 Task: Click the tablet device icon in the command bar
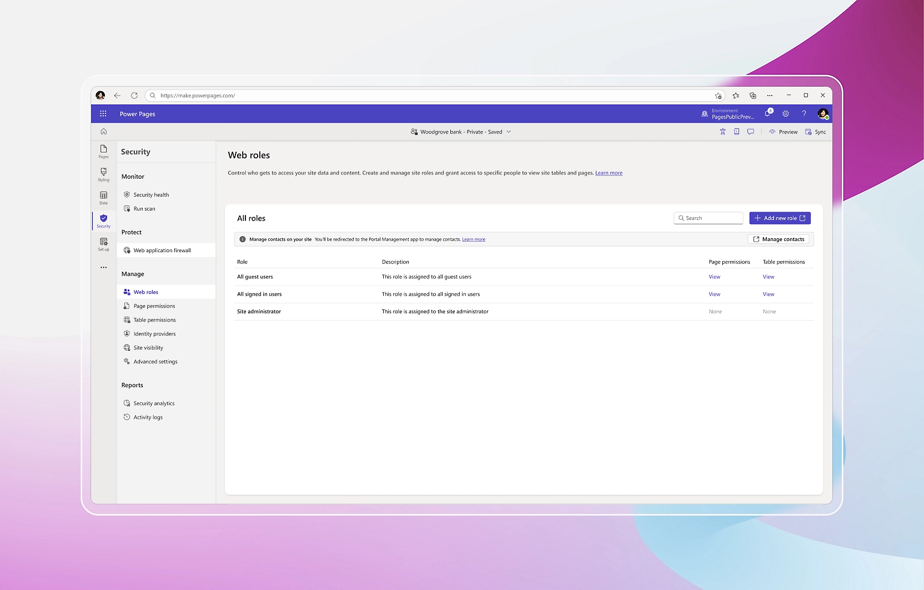[737, 132]
